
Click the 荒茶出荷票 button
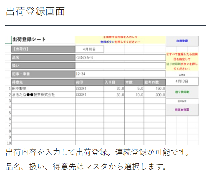(182, 110)
